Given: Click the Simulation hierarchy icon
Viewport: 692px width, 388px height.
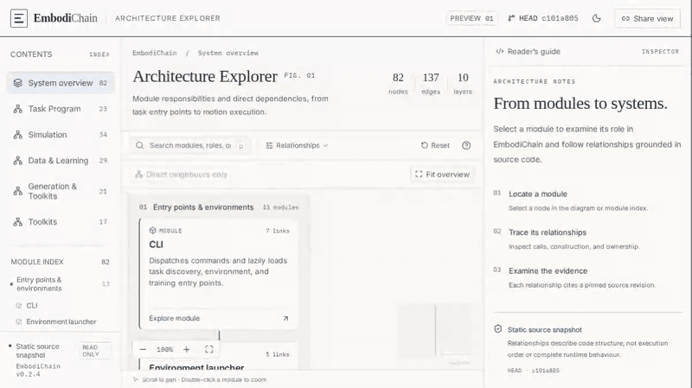Looking at the screenshot, I should point(17,135).
